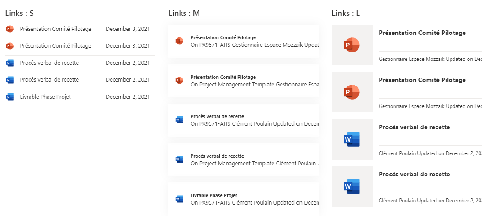Open Procès verbal de recette on Project Management Template card
The height and width of the screenshot is (216, 495).
(217, 156)
